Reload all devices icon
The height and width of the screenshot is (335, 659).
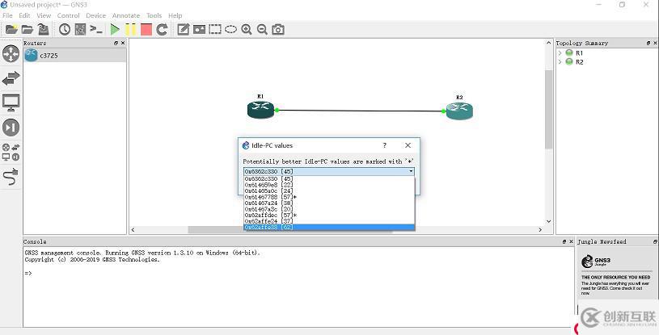tap(162, 29)
